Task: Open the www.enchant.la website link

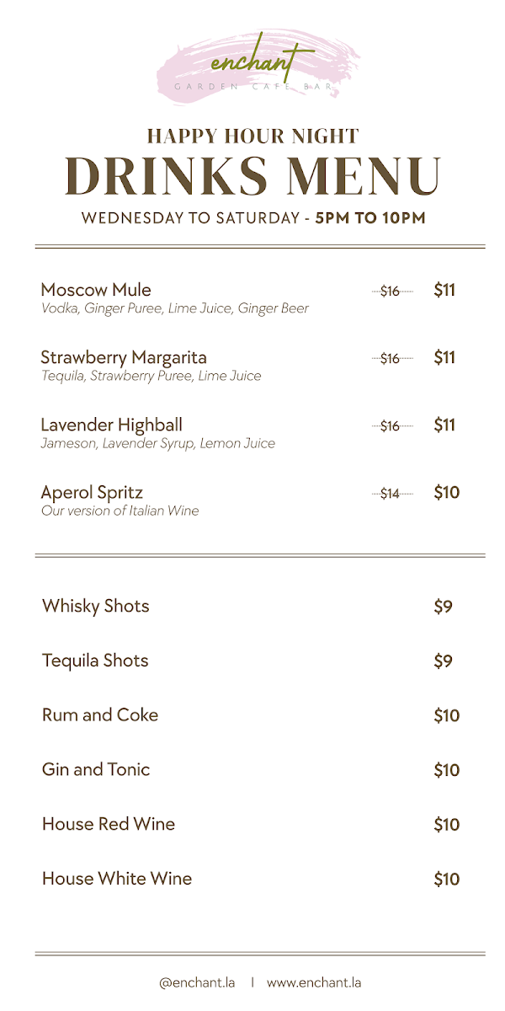Action: (x=314, y=982)
